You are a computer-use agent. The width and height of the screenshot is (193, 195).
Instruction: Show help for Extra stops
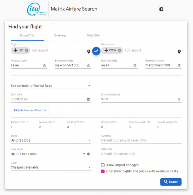pyautogui.click(x=88, y=154)
